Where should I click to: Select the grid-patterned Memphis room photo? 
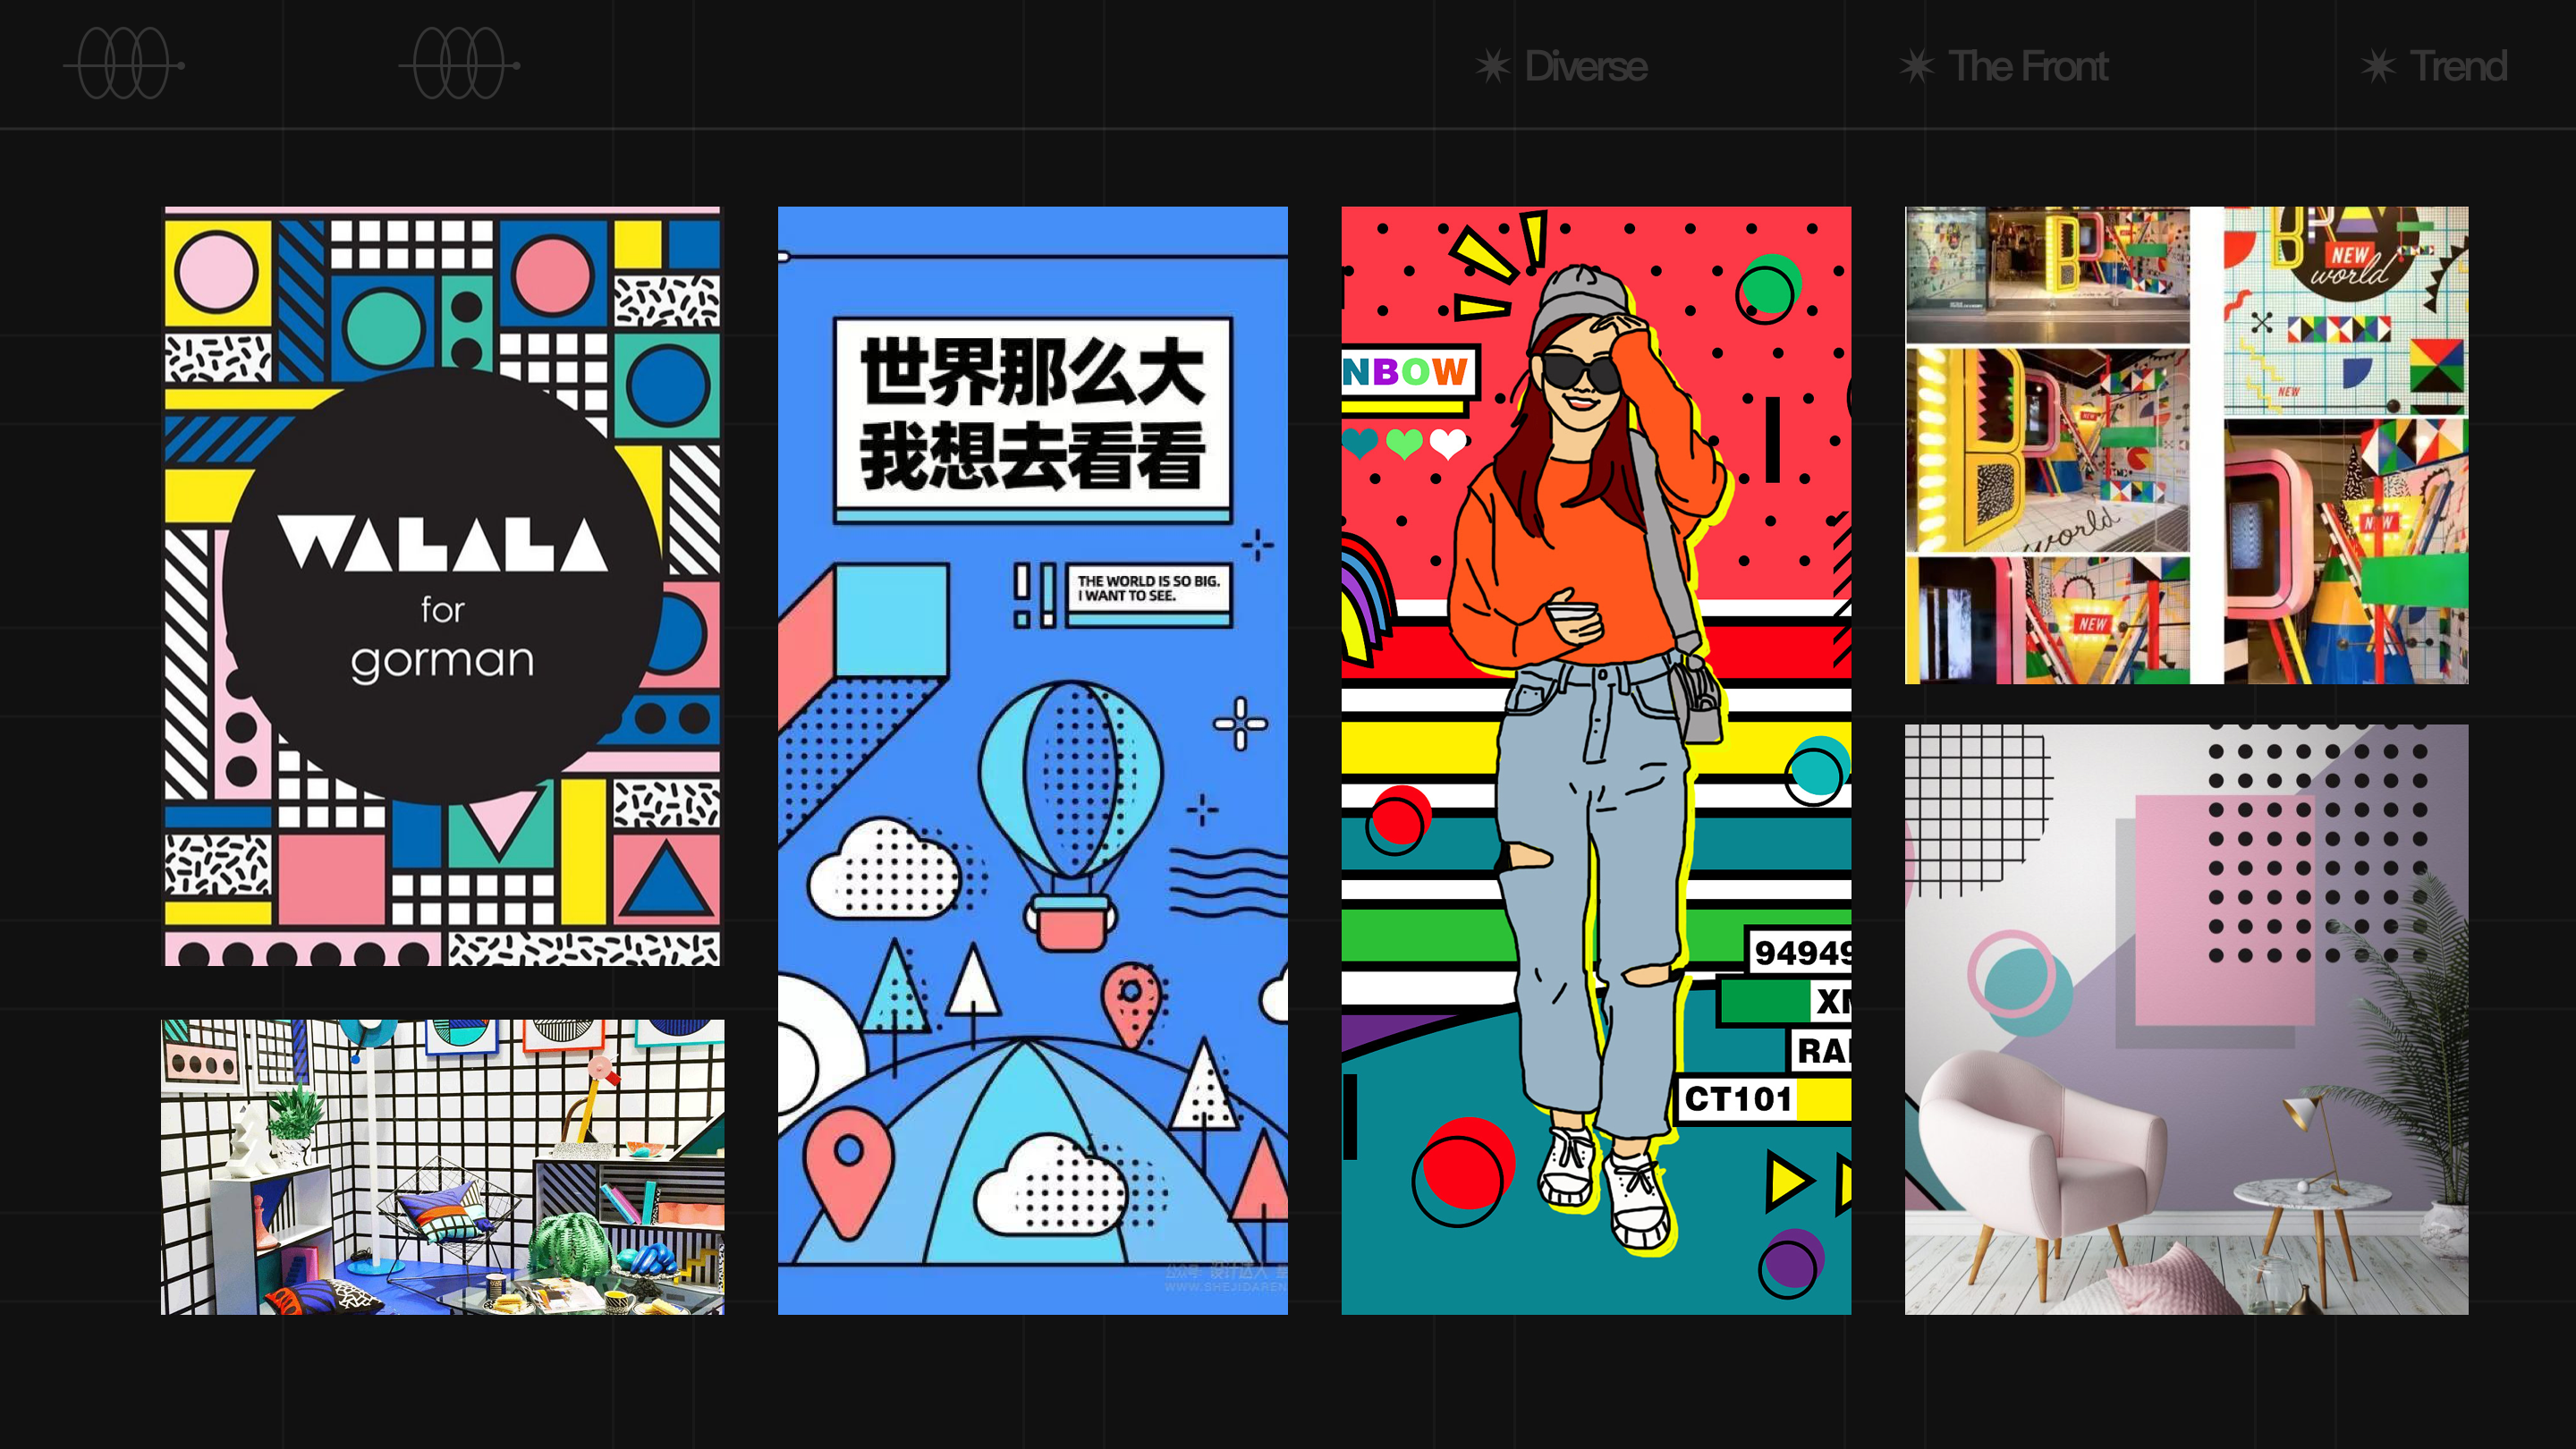pos(442,1166)
